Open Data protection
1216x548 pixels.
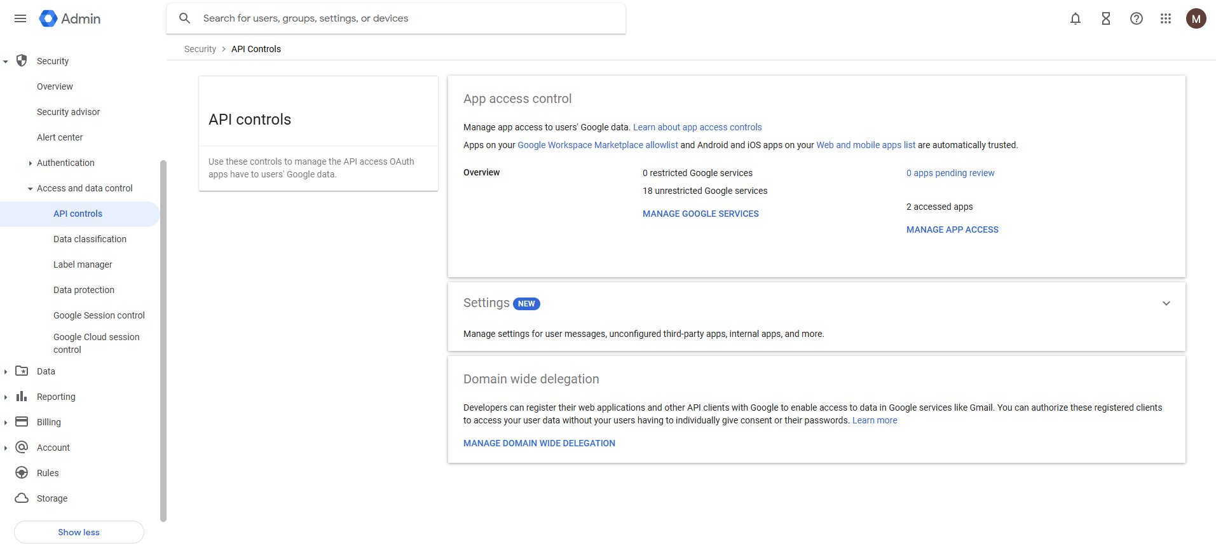point(84,290)
